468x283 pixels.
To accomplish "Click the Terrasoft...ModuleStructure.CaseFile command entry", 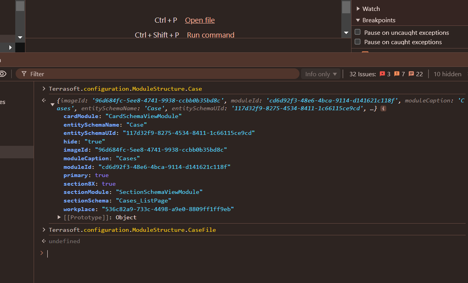I will click(132, 230).
